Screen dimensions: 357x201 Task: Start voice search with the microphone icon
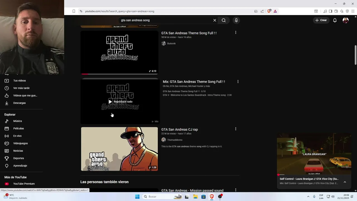pyautogui.click(x=236, y=20)
